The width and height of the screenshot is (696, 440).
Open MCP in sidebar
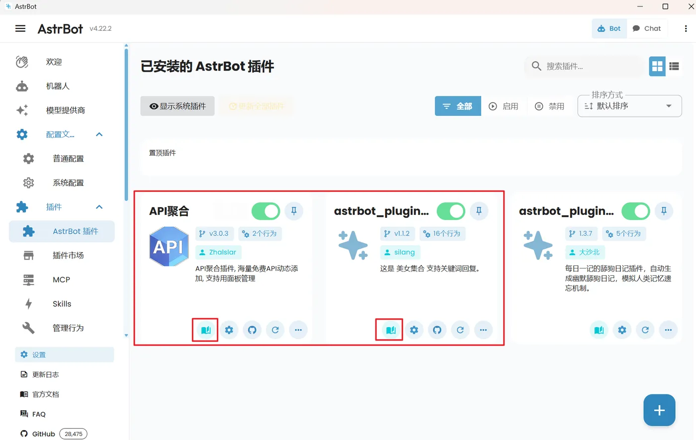pyautogui.click(x=62, y=279)
